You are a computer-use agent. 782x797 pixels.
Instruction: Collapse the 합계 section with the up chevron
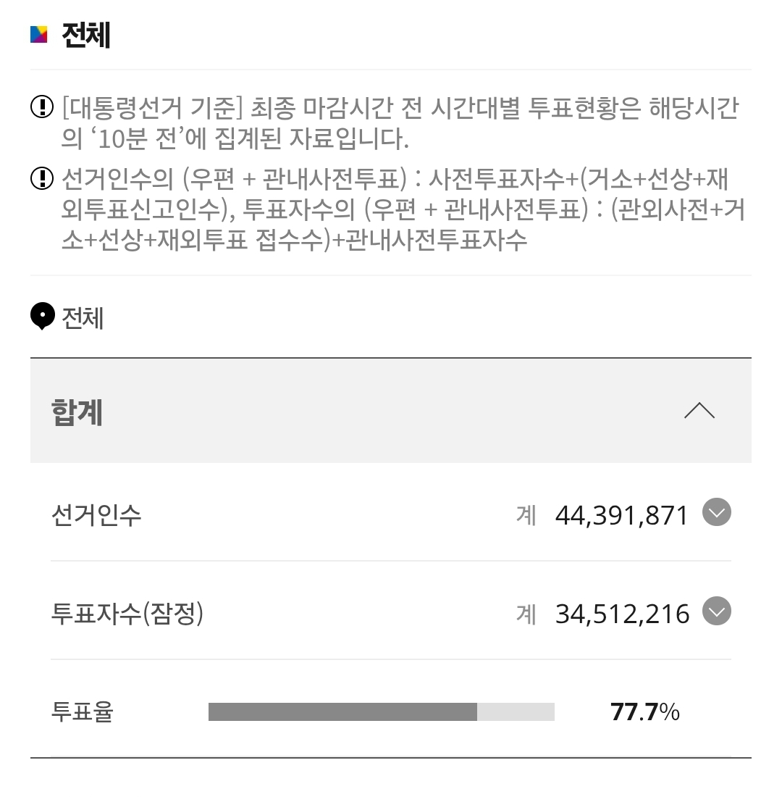click(699, 412)
